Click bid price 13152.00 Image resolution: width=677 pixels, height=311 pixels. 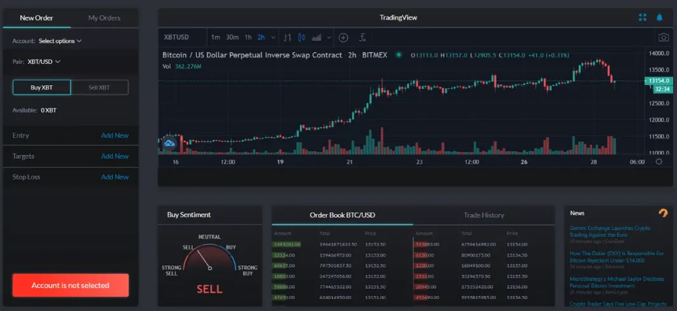(375, 276)
